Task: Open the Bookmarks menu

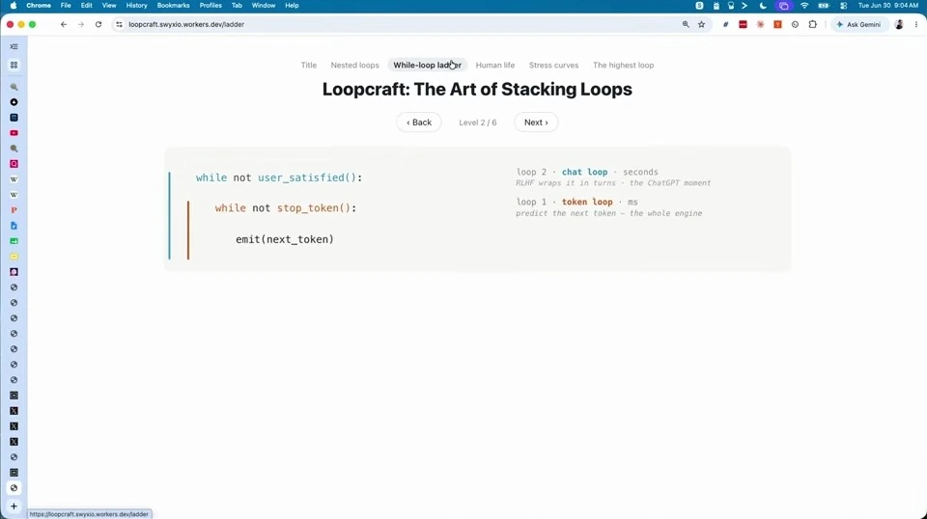Action: (173, 6)
